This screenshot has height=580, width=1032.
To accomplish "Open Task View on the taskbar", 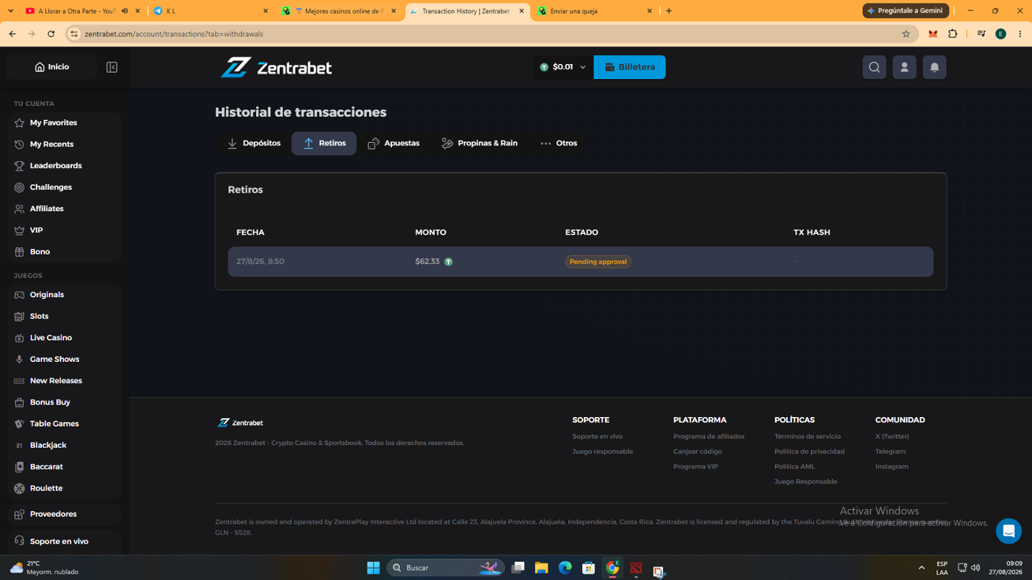I will (518, 568).
